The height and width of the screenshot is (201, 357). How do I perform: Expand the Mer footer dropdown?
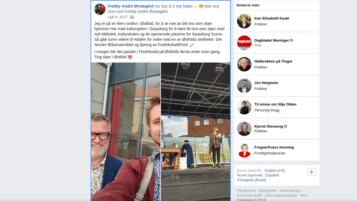[305, 195]
